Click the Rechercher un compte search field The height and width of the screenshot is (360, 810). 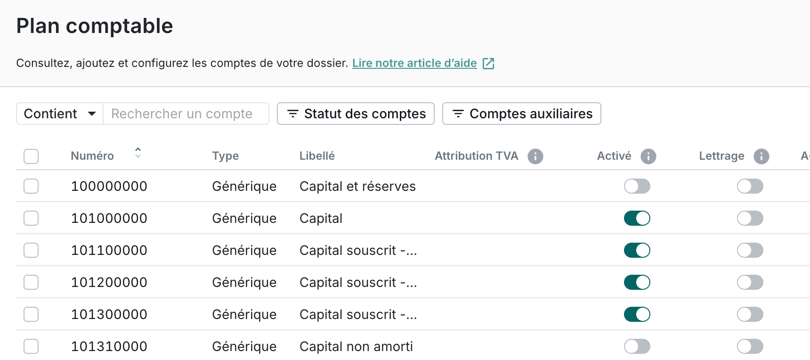[x=186, y=114]
